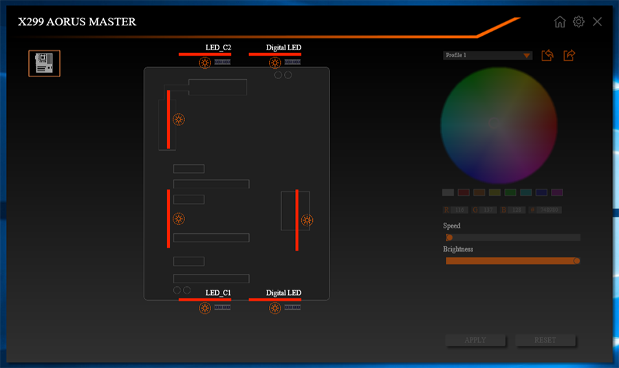
Task: Select the left PCIe area LED zone icon
Action: [x=178, y=219]
